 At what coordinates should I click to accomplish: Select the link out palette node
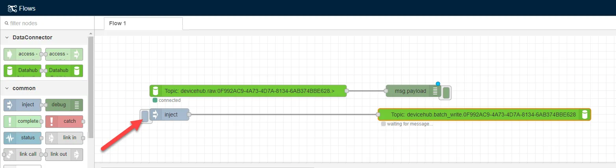click(x=64, y=155)
